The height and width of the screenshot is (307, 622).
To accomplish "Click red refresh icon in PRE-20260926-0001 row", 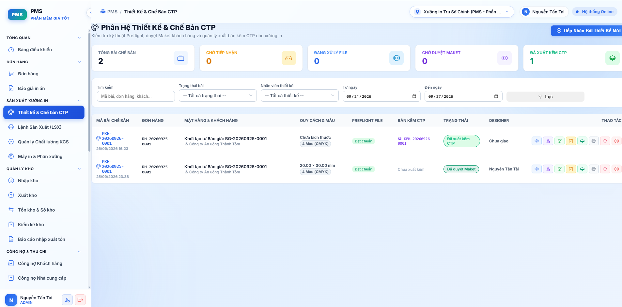I will pyautogui.click(x=605, y=141).
